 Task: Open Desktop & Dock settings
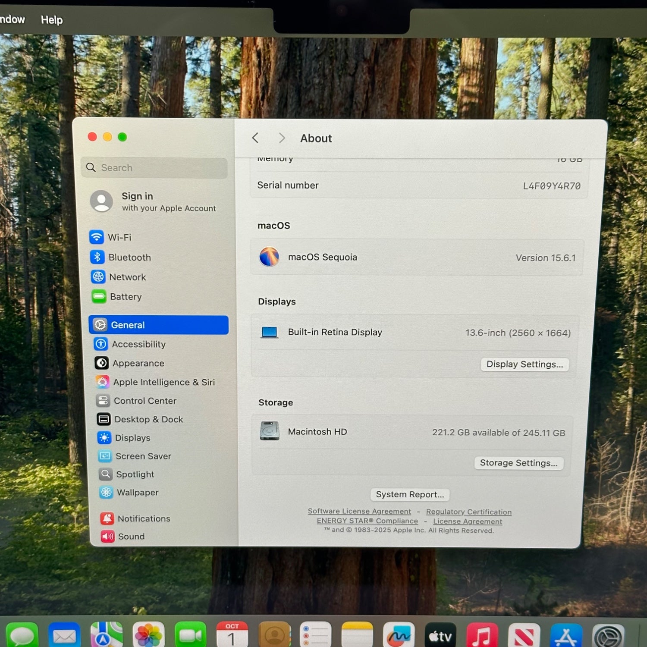pos(148,419)
